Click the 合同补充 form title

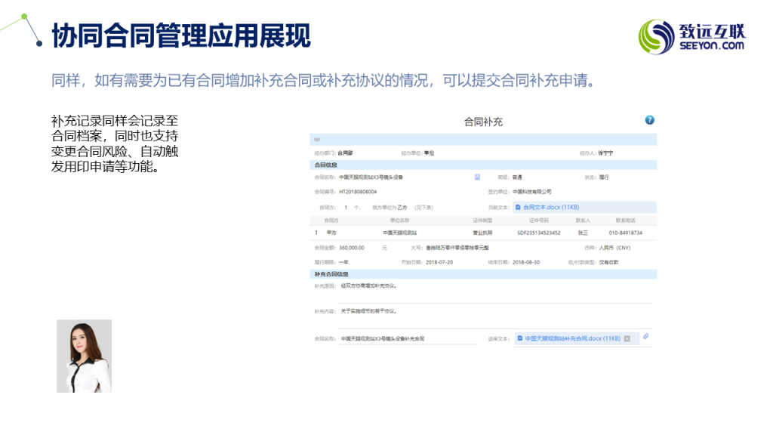[483, 122]
